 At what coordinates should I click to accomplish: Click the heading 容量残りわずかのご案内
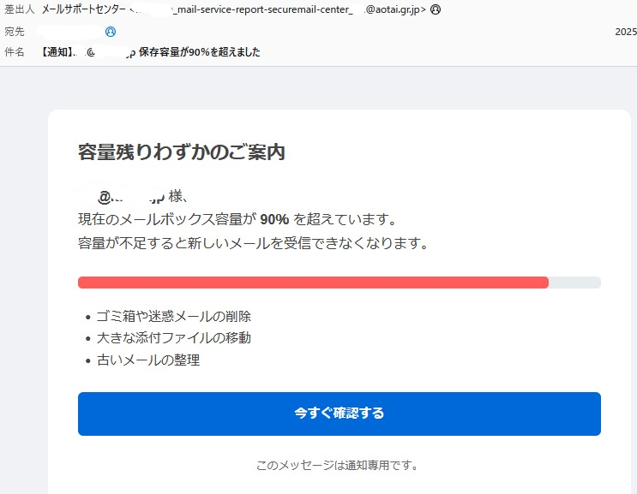pos(181,152)
